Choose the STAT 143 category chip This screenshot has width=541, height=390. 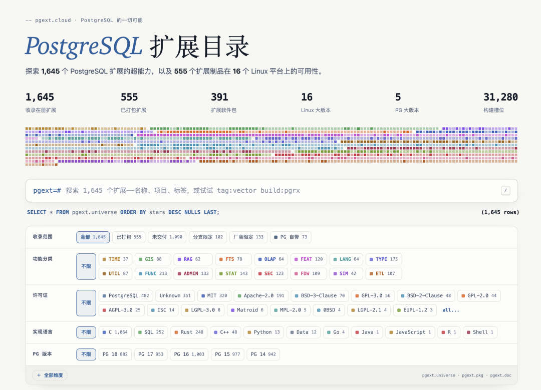pos(233,273)
